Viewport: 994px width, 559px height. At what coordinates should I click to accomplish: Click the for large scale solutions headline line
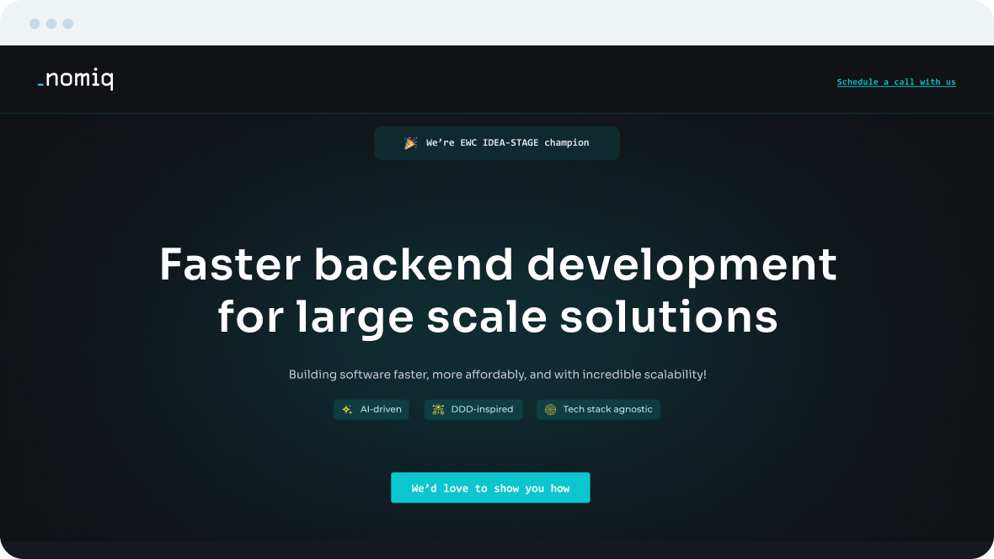(498, 317)
